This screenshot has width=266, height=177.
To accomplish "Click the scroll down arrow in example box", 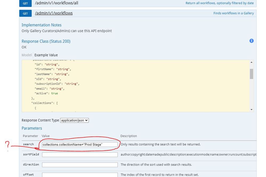I will (x=252, y=109).
